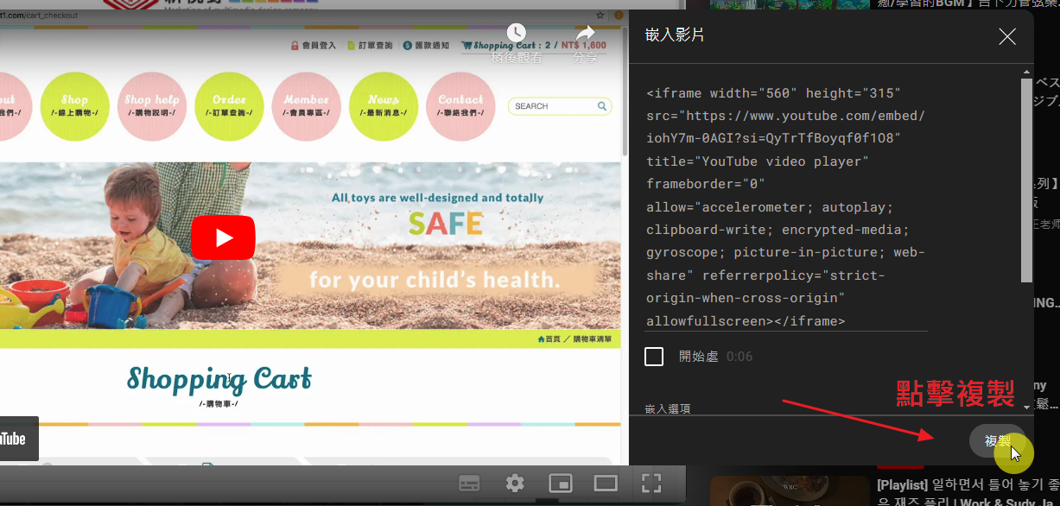Click inside the iframe embed code box

pos(786,206)
